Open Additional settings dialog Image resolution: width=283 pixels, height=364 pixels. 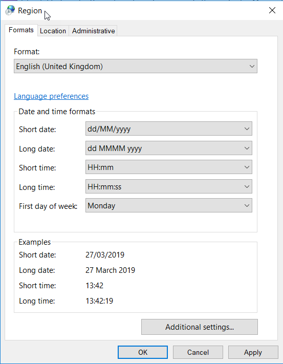(x=200, y=327)
